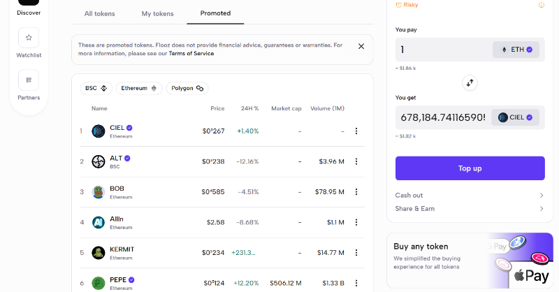Open the Terms of Service link
This screenshot has height=292, width=559.
coord(190,54)
